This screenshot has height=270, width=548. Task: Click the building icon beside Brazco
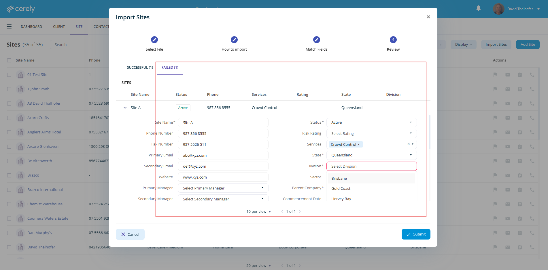pyautogui.click(x=20, y=175)
